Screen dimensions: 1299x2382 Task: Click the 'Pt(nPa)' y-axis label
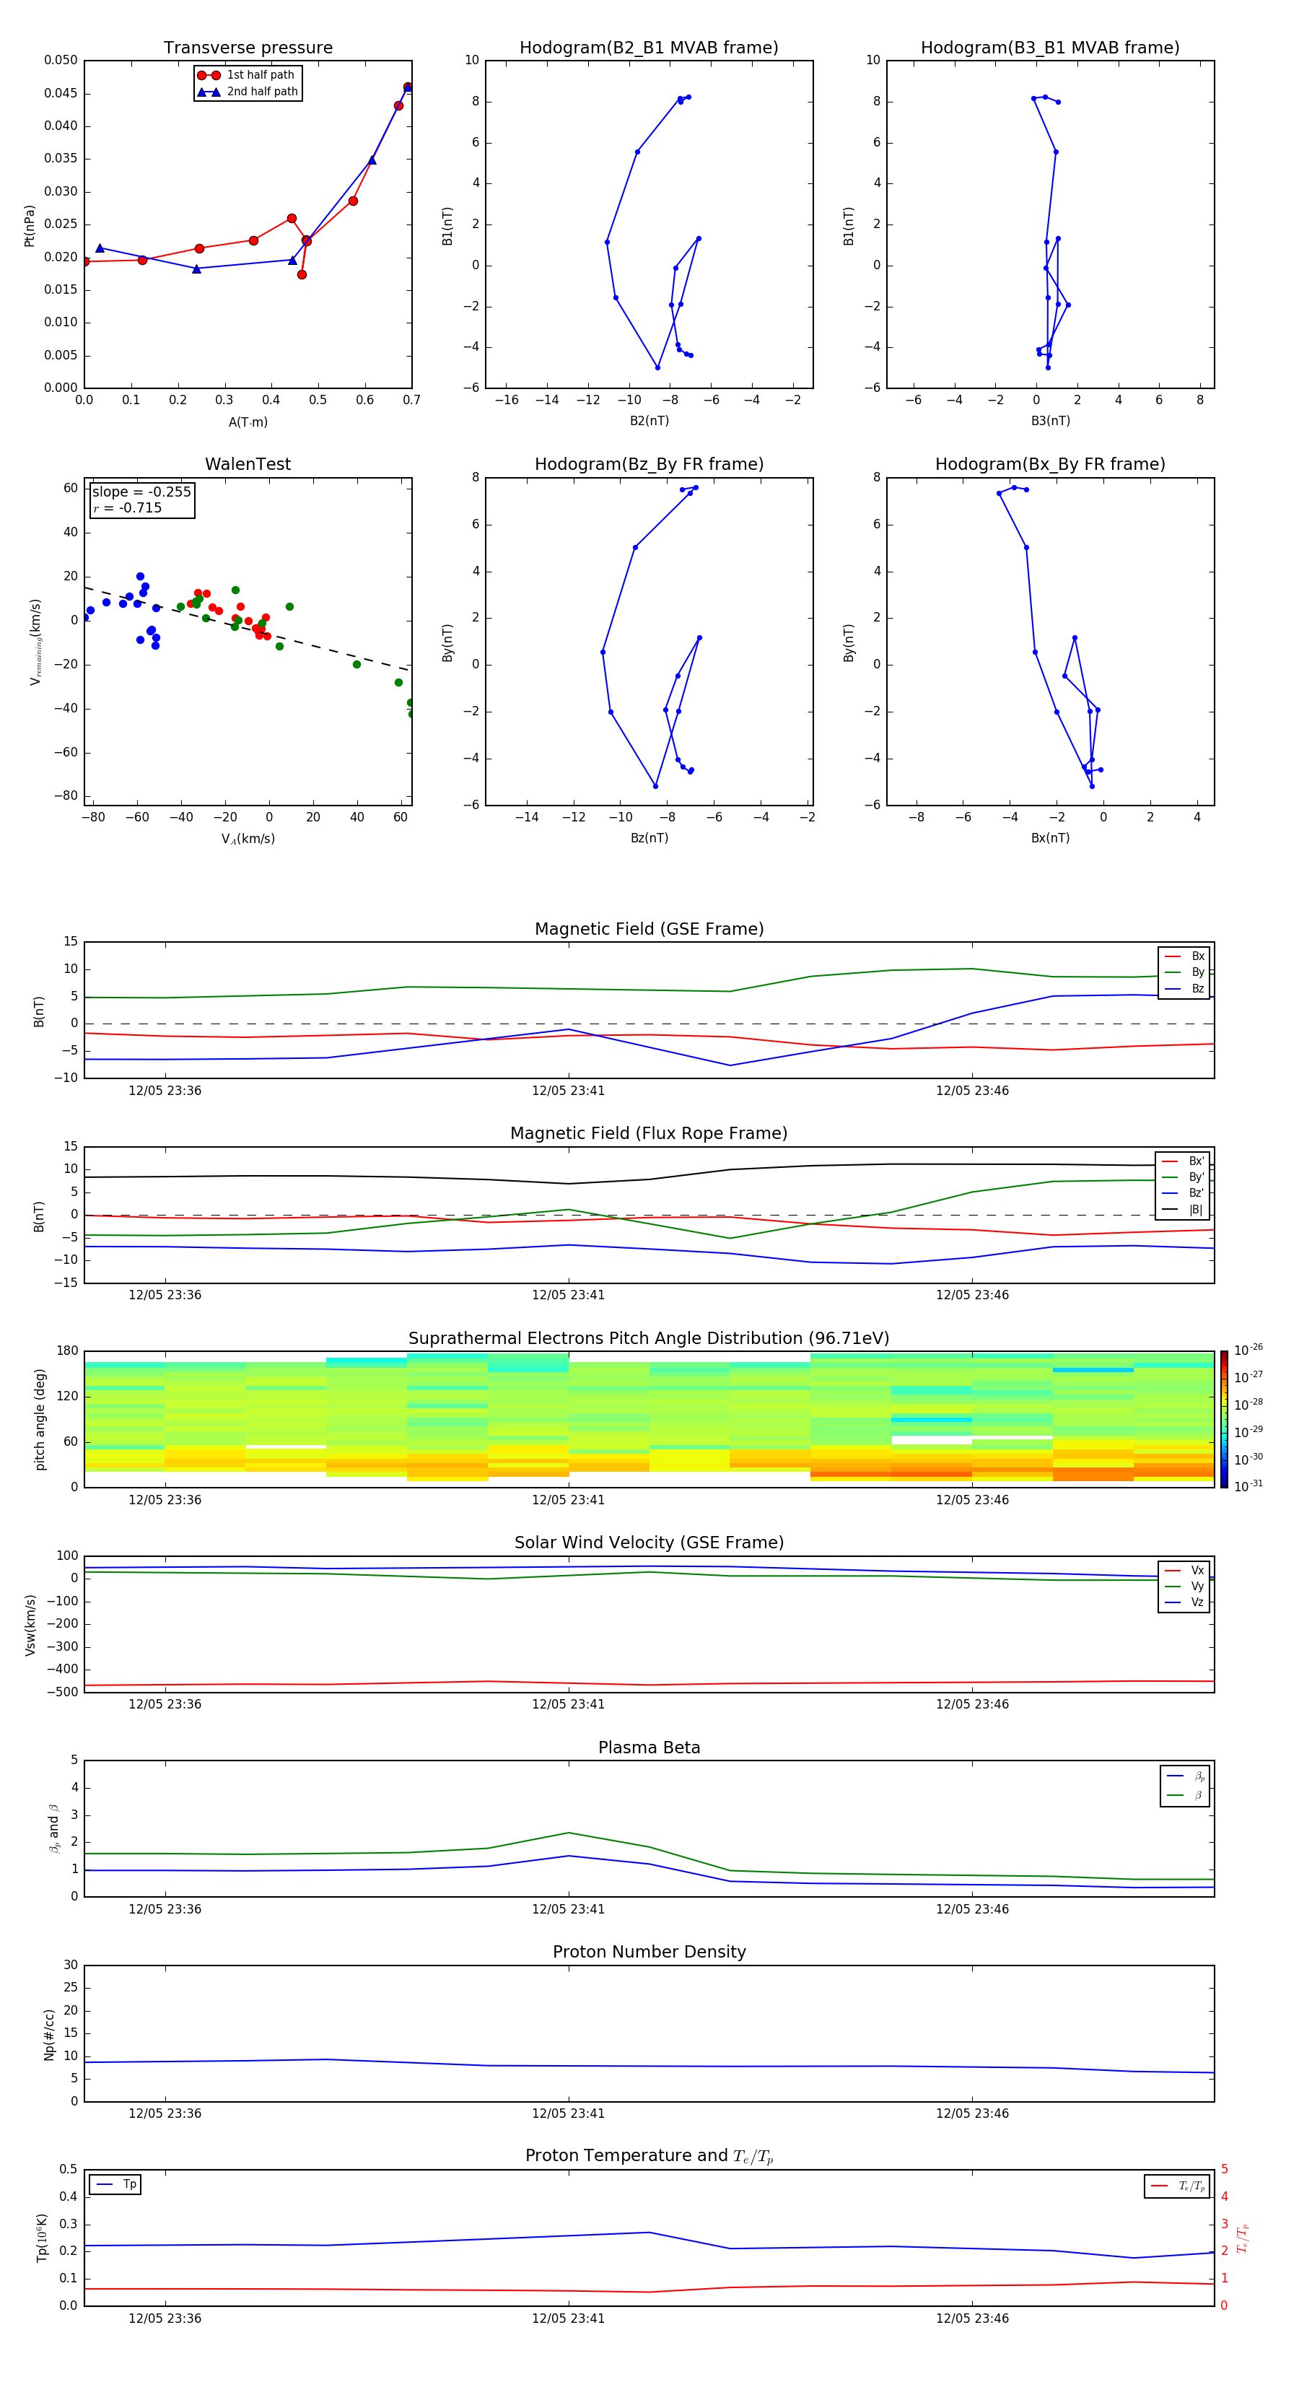30,226
